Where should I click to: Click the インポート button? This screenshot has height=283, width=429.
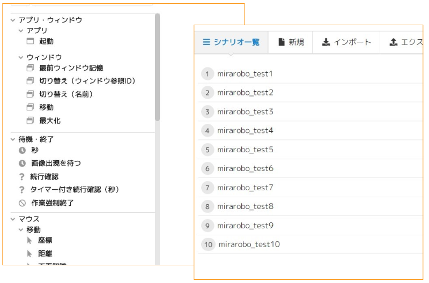[x=346, y=42]
